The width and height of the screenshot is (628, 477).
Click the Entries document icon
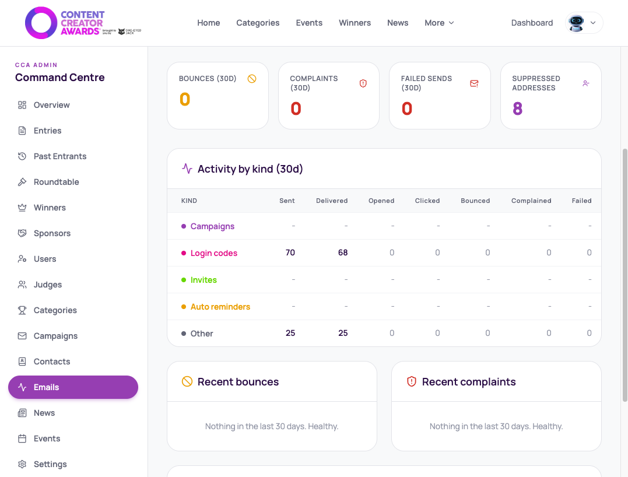click(22, 131)
